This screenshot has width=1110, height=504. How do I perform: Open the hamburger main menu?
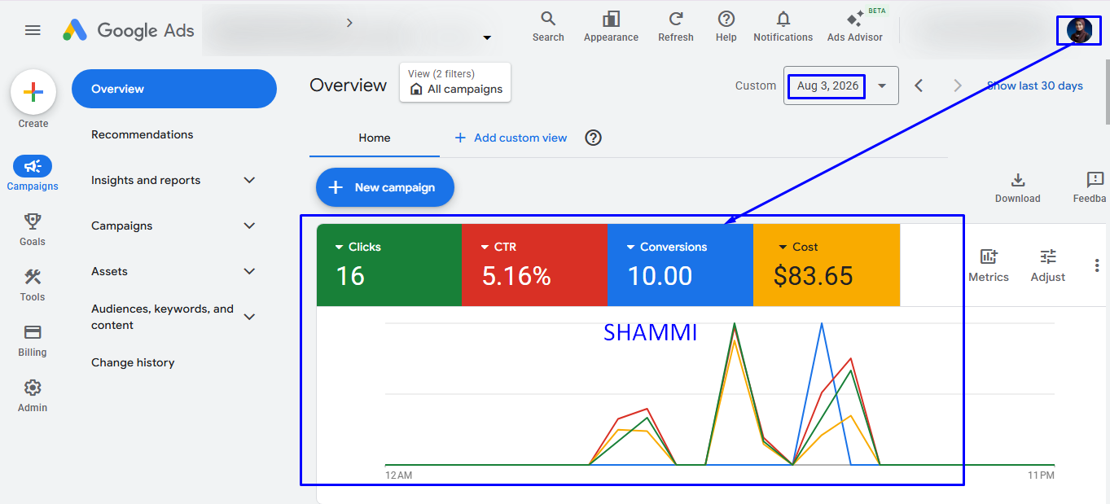pos(33,30)
